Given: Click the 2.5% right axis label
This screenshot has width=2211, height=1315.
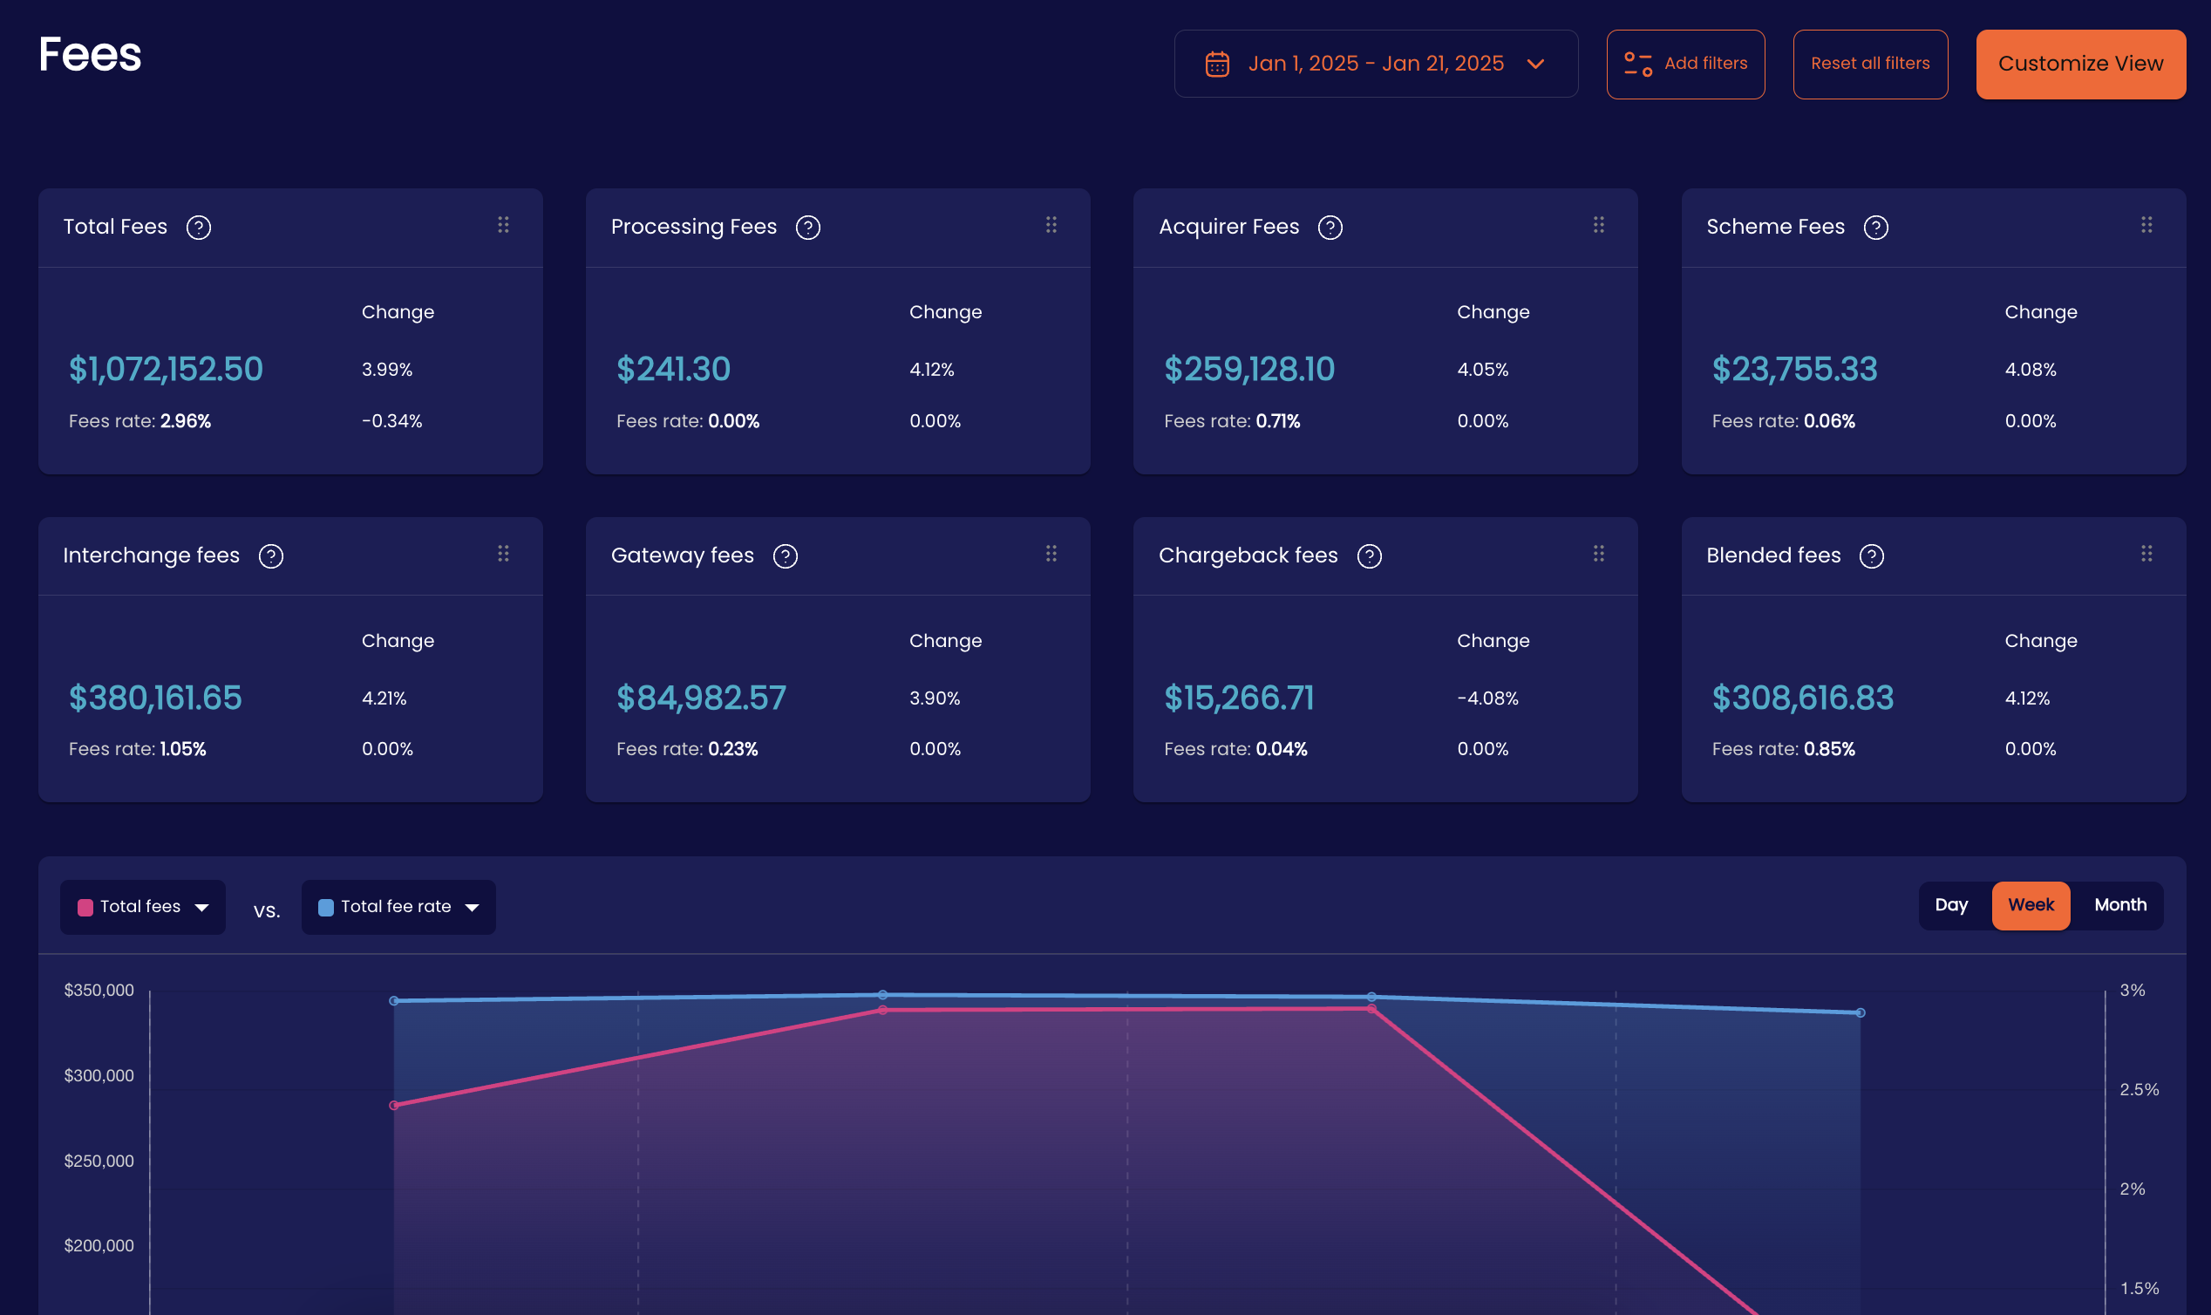Looking at the screenshot, I should click(2139, 1089).
